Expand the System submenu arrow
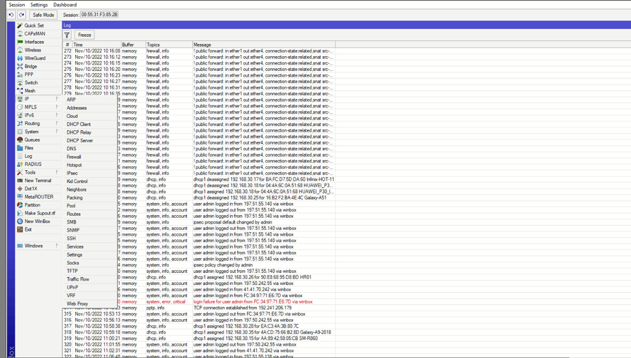The image size is (631, 358). pos(57,131)
